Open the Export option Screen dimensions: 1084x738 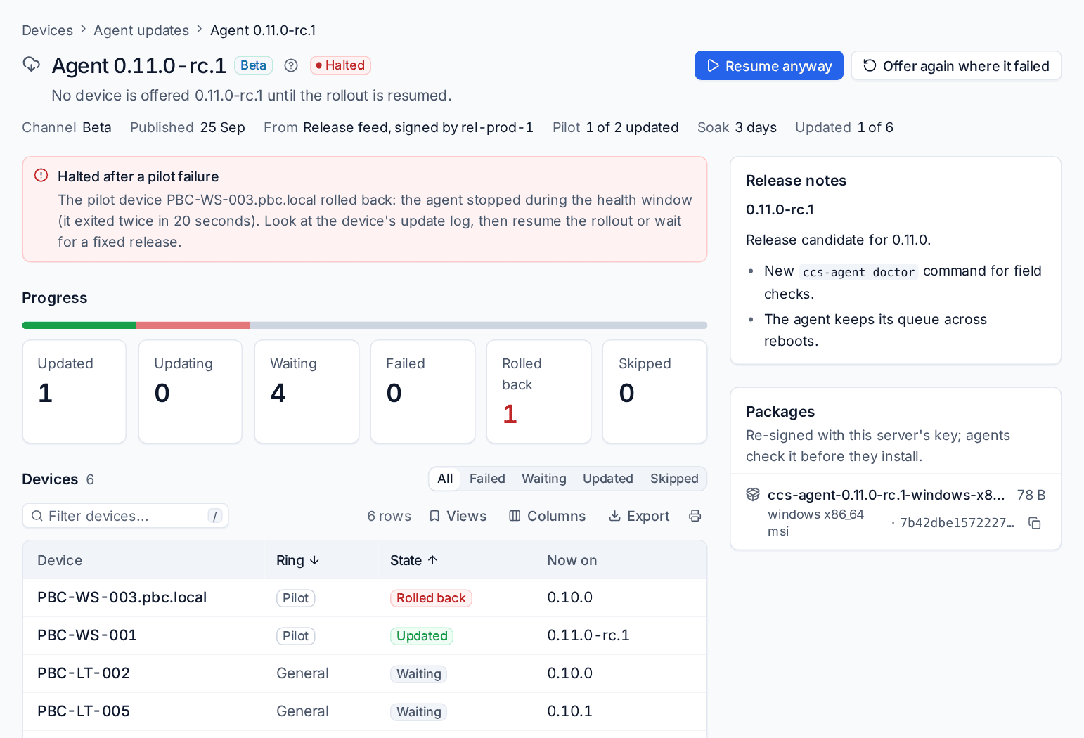coord(639,516)
